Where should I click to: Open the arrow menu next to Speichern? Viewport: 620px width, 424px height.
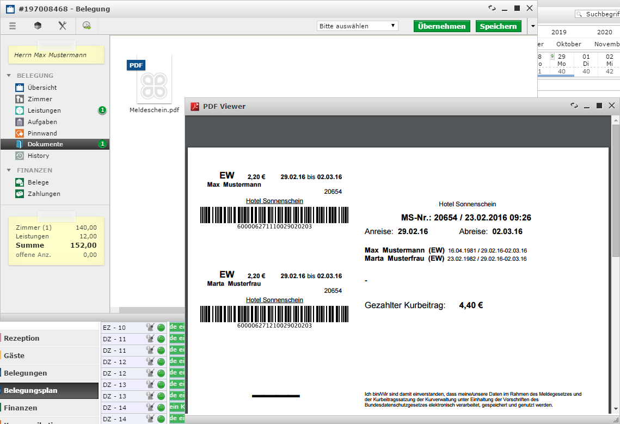[532, 26]
